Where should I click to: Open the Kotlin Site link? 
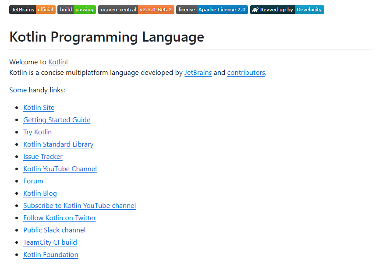tap(39, 108)
